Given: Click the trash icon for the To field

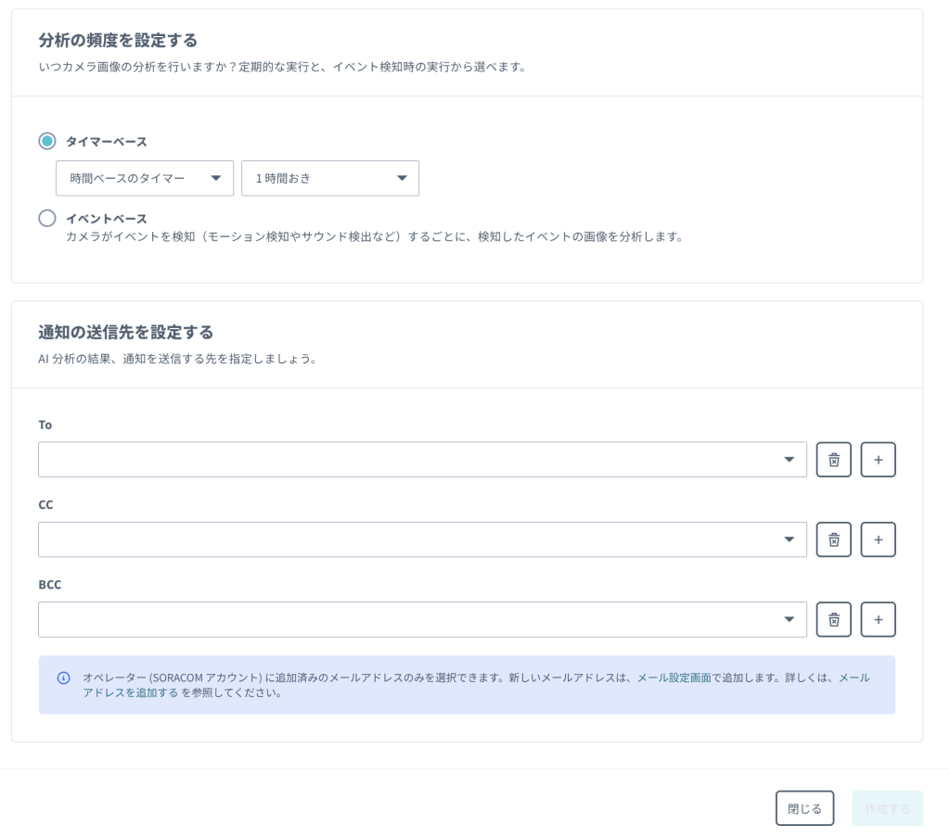Looking at the screenshot, I should tap(833, 460).
